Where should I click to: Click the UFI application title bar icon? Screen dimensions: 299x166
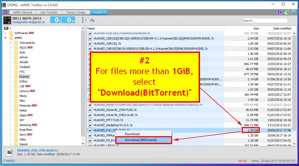pyautogui.click(x=4, y=5)
